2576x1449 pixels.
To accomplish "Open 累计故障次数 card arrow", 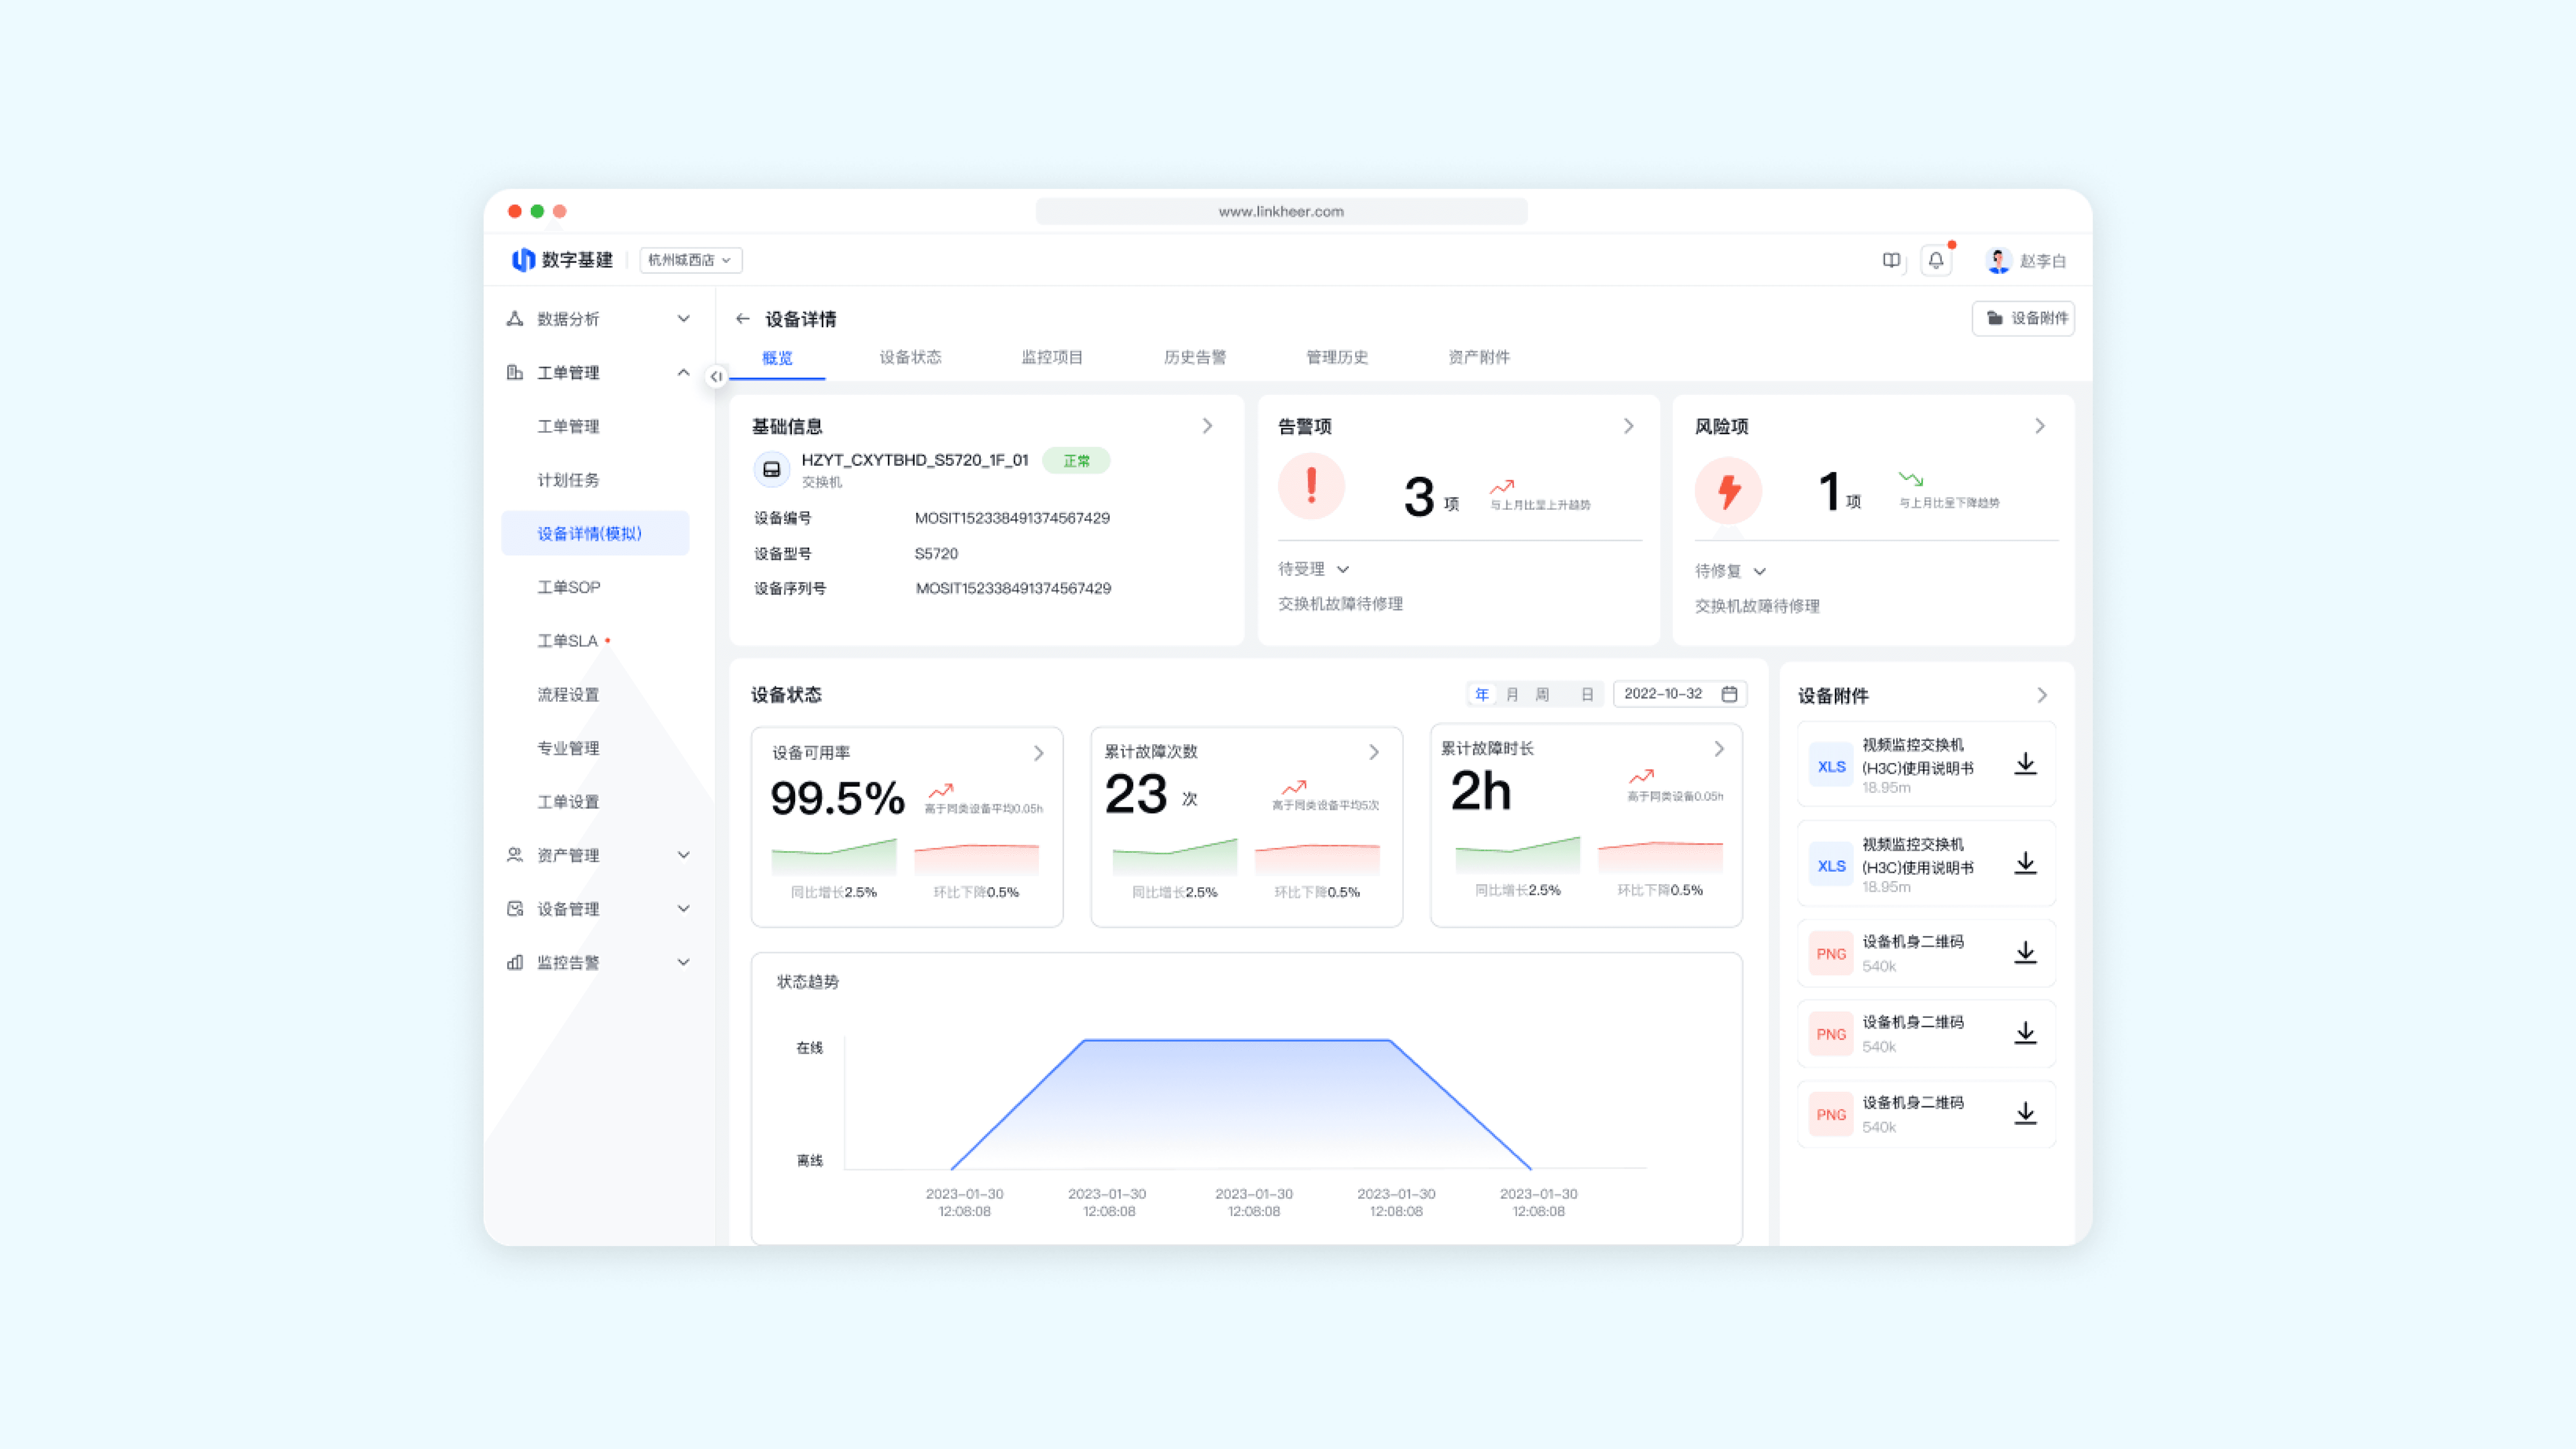I will point(1374,752).
